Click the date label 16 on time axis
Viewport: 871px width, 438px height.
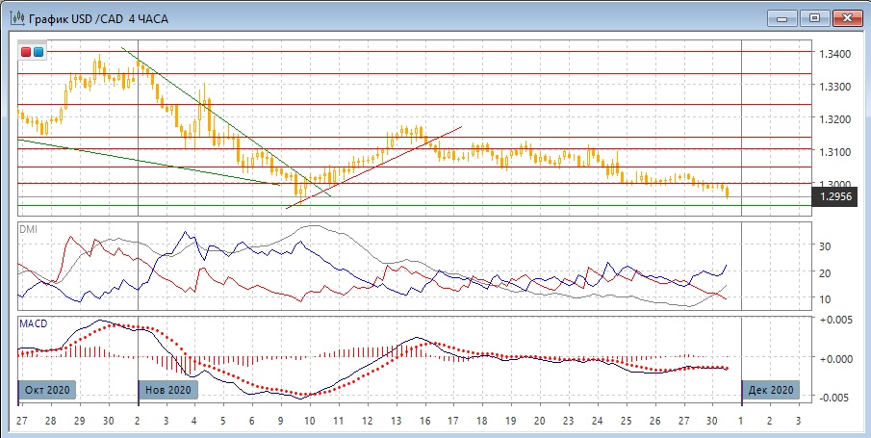[425, 420]
